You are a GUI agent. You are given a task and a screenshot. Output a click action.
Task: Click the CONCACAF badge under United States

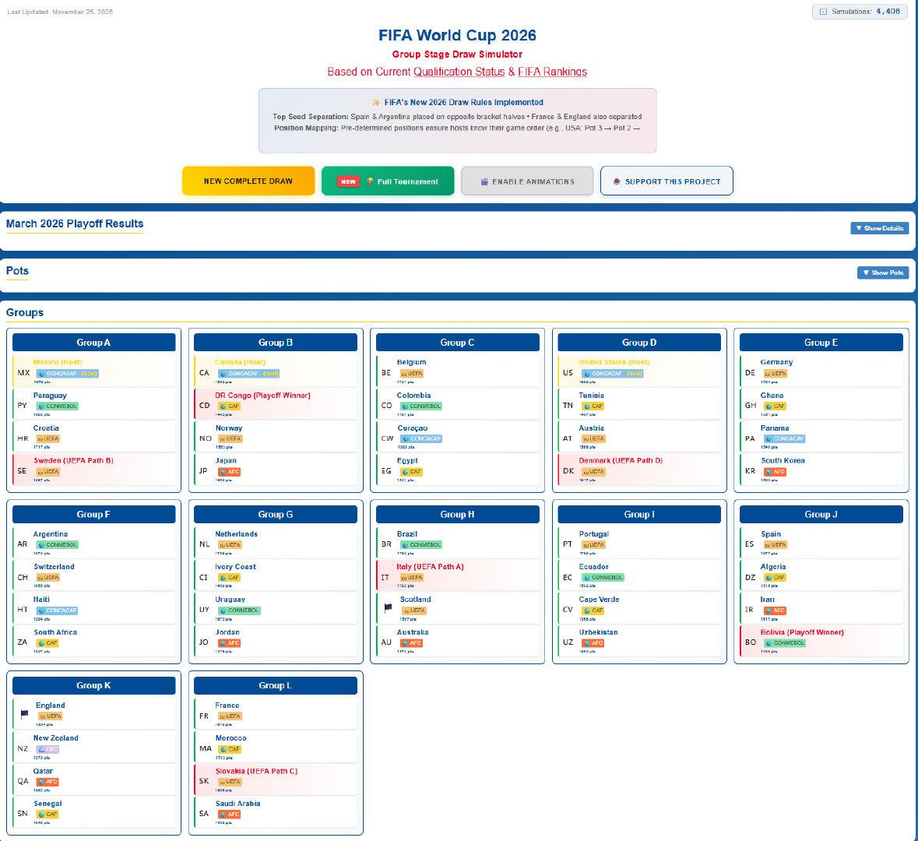point(613,373)
